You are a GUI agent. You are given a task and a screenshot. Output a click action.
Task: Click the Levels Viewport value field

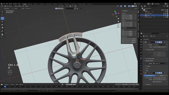click(159, 78)
